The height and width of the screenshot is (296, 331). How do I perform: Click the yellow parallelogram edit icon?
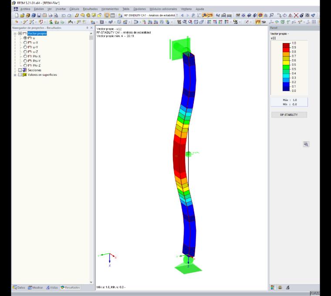point(77,15)
